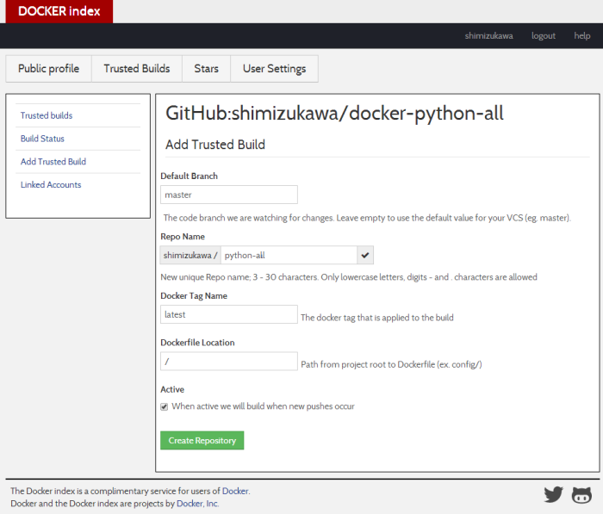Click the python-all Repo Name field
The height and width of the screenshot is (514, 603).
(289, 255)
